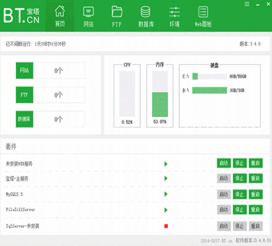Start the 未安装WEB服务 service with 启动
The height and width of the screenshot is (246, 272).
224,163
